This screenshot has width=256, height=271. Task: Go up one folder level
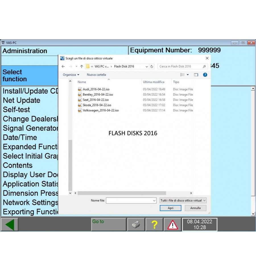pos(82,66)
